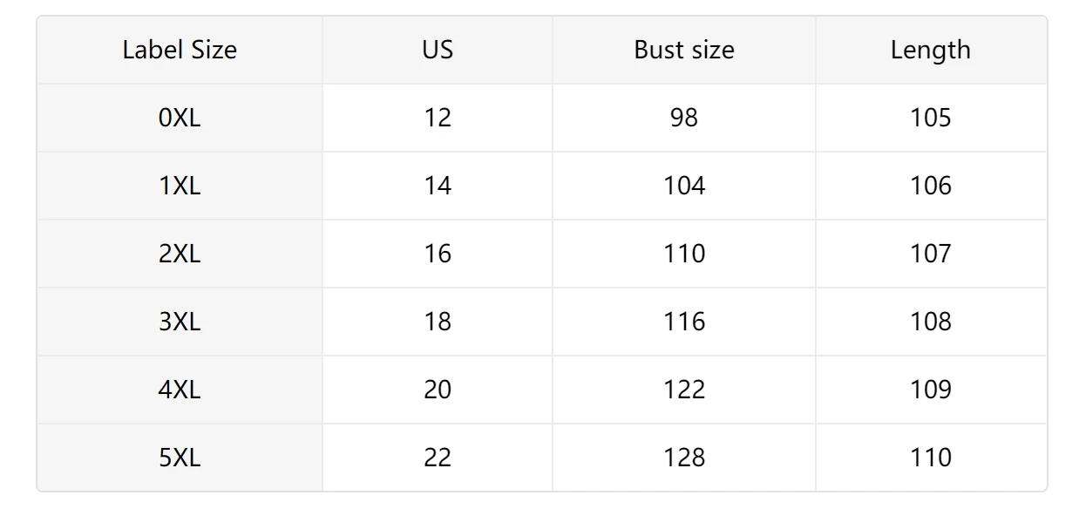Click the US size 22 cell

pos(438,458)
